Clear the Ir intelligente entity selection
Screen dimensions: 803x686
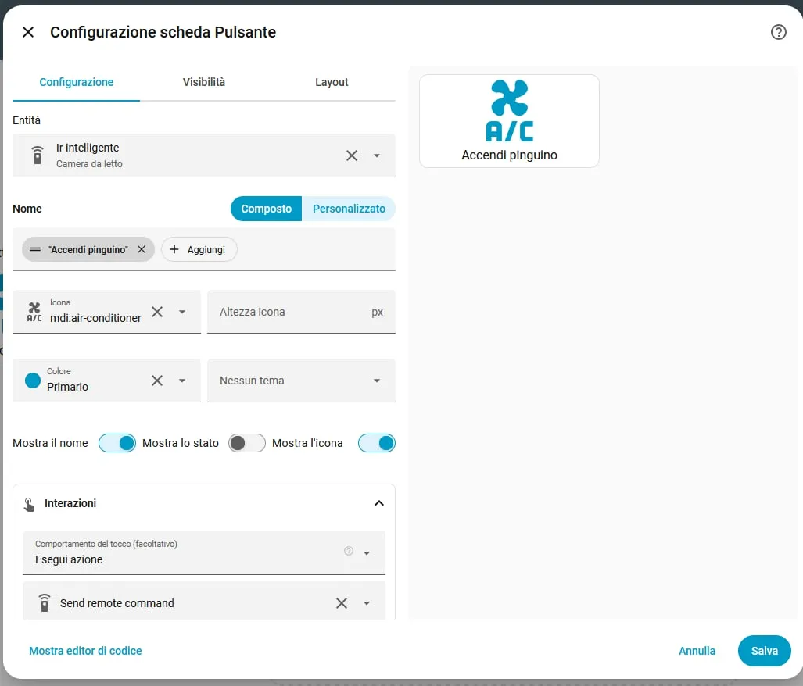coord(352,155)
